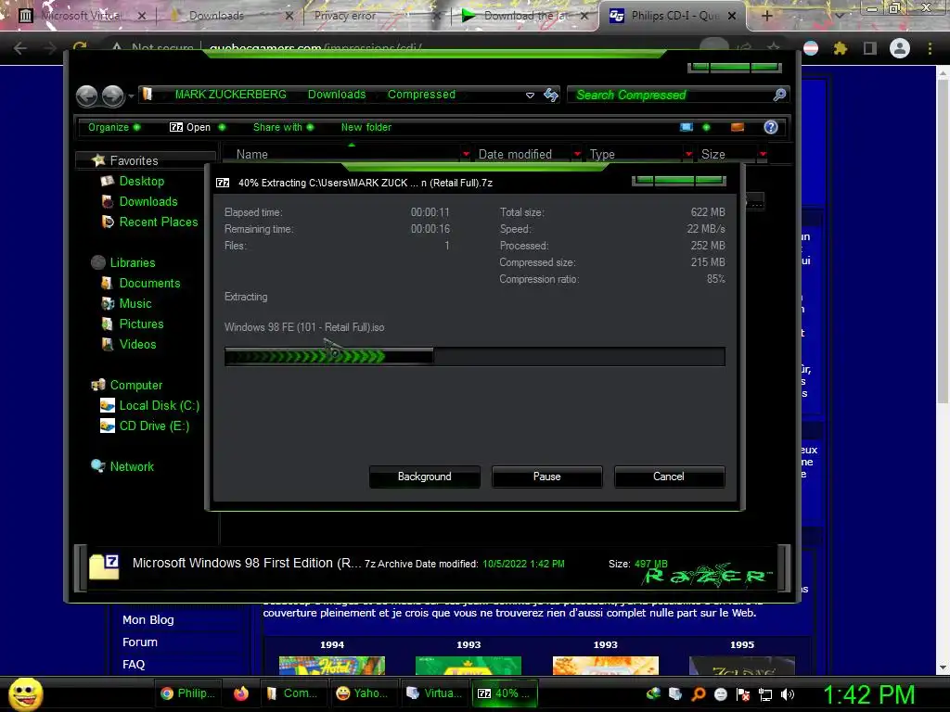Viewport: 950px width, 712px height.
Task: Click Compressed in the address breadcrumb
Action: [x=421, y=95]
